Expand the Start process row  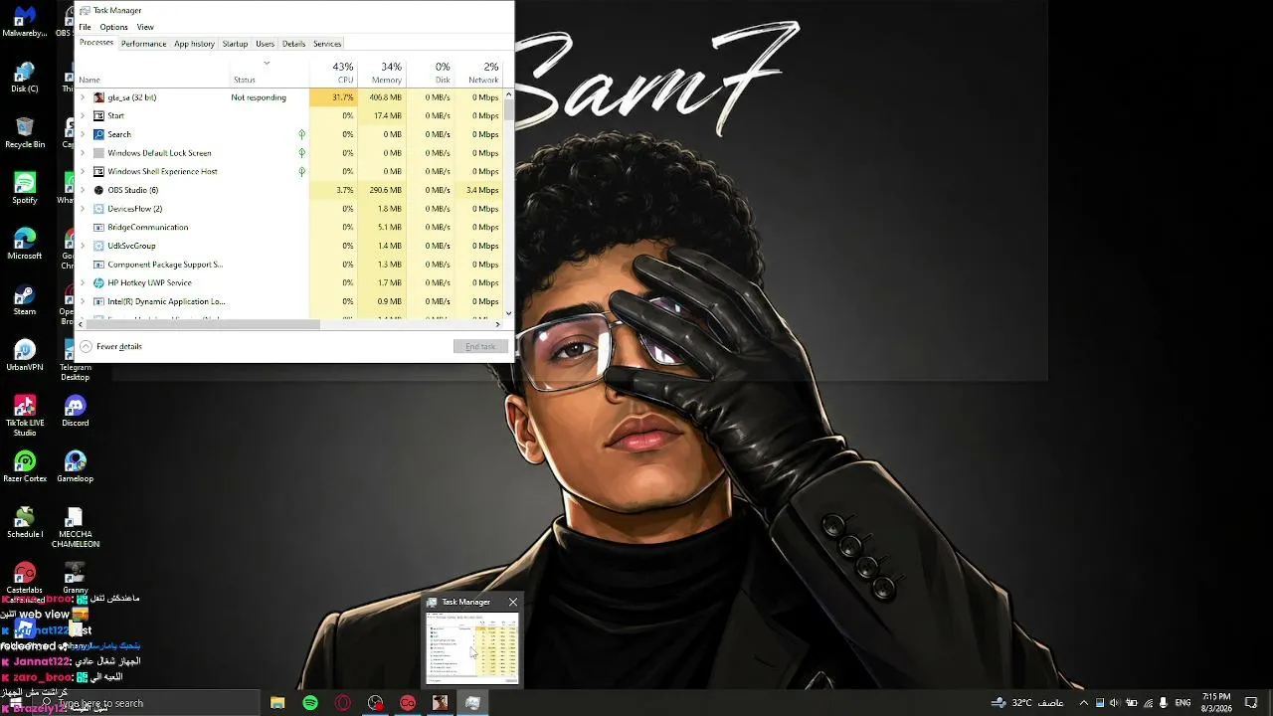(83, 115)
